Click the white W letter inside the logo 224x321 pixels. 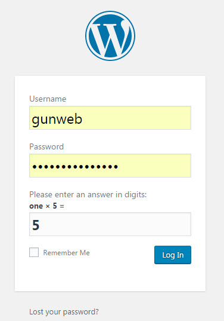(x=110, y=38)
